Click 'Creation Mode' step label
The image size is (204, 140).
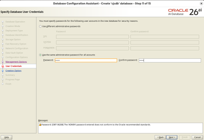coord(13,26)
